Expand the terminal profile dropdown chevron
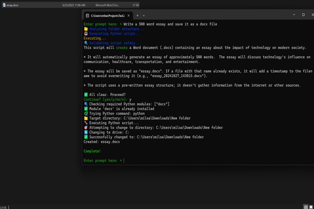The width and height of the screenshot is (314, 209). 144,16
